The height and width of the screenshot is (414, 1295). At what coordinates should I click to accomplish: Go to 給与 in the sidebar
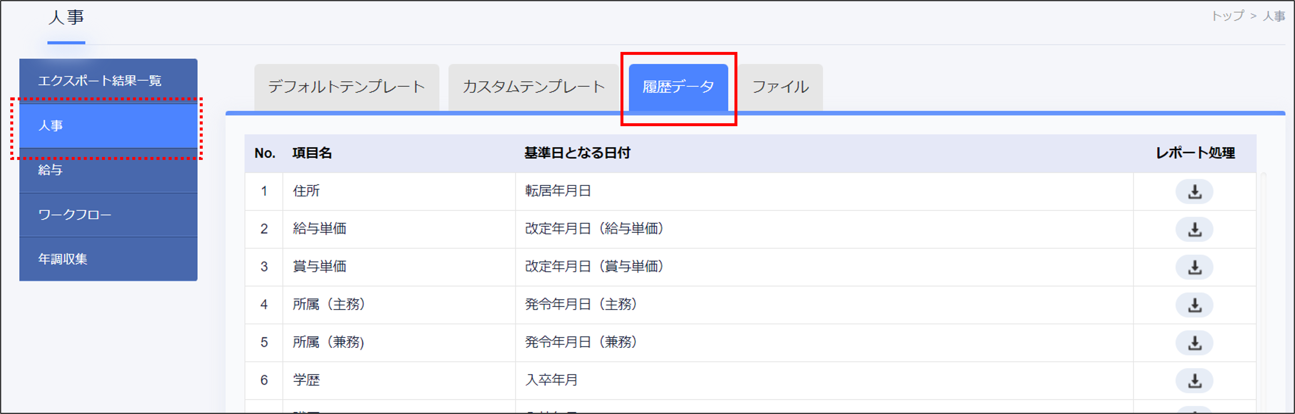tap(108, 170)
